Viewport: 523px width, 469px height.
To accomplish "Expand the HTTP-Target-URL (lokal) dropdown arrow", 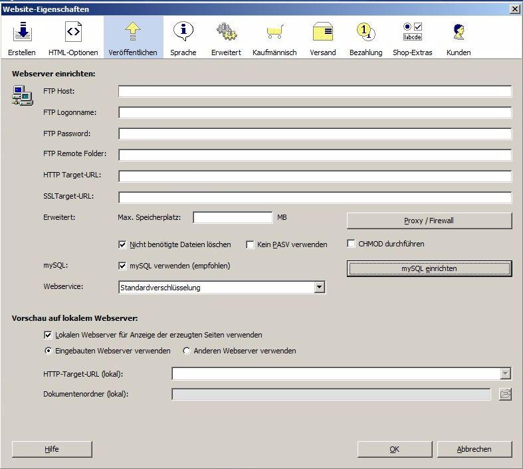I will pos(505,374).
